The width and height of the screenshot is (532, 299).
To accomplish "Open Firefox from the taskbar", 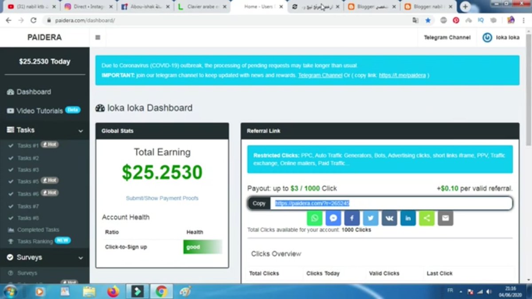I will (113, 291).
